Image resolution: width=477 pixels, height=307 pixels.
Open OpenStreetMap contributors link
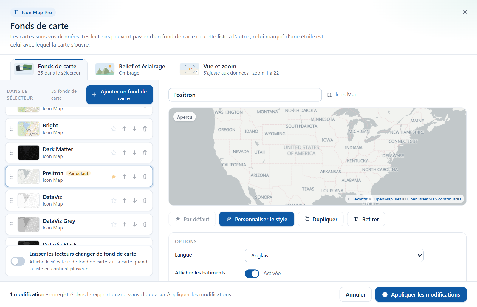coord(434,199)
